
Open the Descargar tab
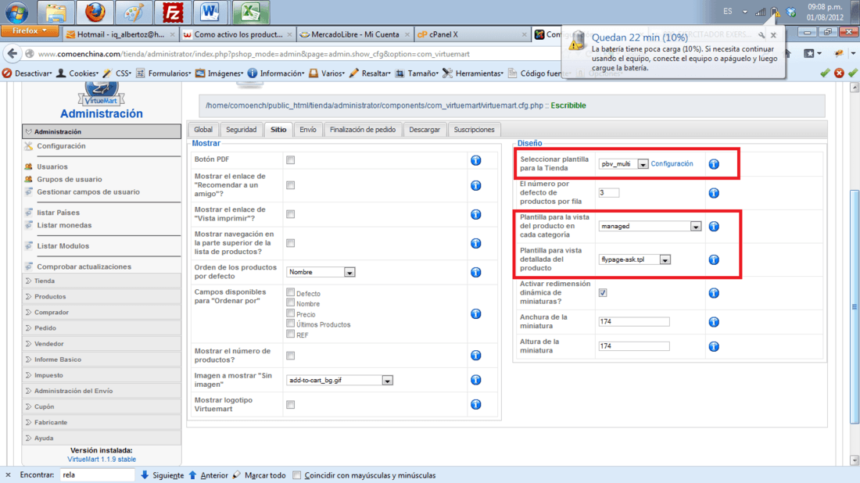click(x=425, y=130)
